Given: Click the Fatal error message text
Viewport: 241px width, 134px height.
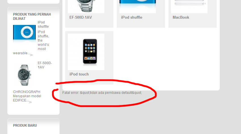Looking at the screenshot, I should [102, 93].
